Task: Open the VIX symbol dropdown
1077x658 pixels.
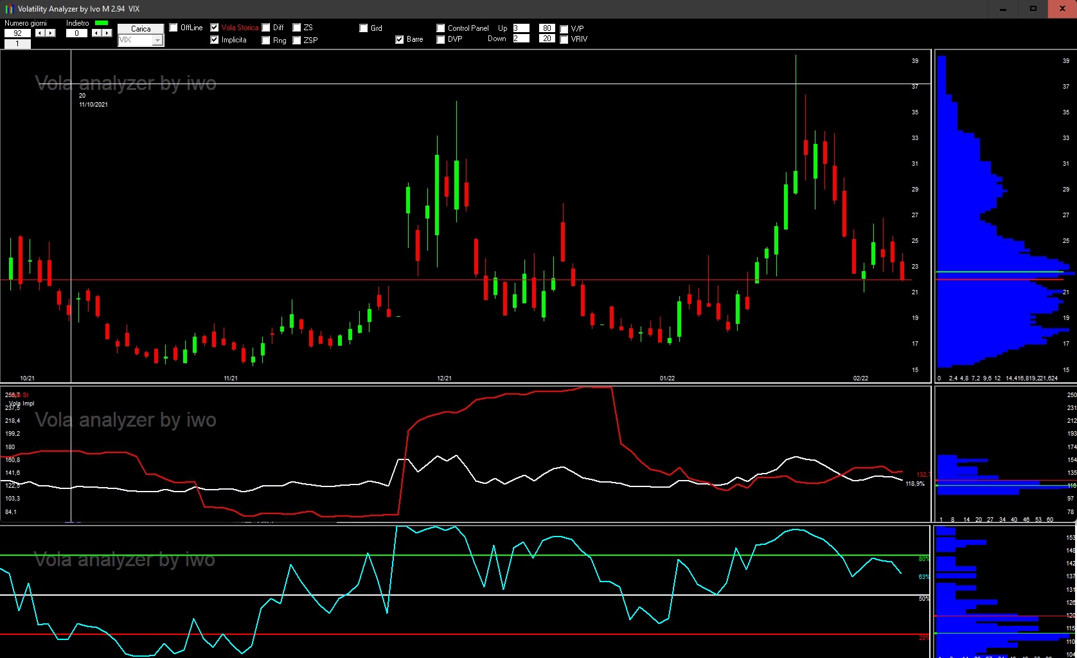Action: pyautogui.click(x=157, y=40)
